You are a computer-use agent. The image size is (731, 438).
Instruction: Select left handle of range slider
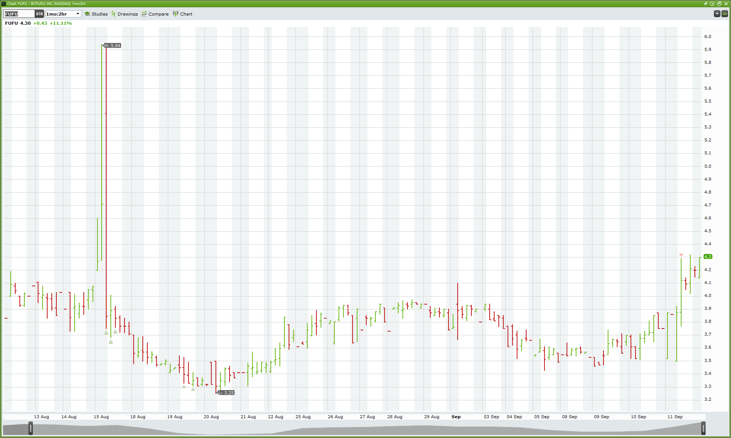(x=31, y=428)
